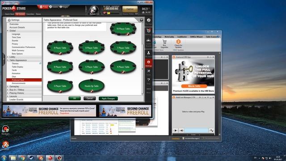Click the seat checkmark on 8 Player Table
The width and height of the screenshot is (286, 161).
[95, 53]
